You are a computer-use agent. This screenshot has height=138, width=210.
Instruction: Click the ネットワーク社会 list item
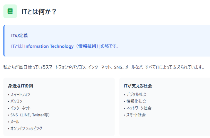click(139, 108)
